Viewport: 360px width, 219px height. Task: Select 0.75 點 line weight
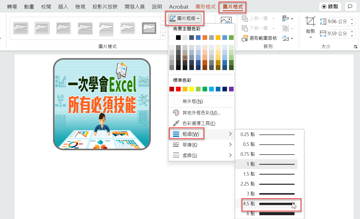266,154
